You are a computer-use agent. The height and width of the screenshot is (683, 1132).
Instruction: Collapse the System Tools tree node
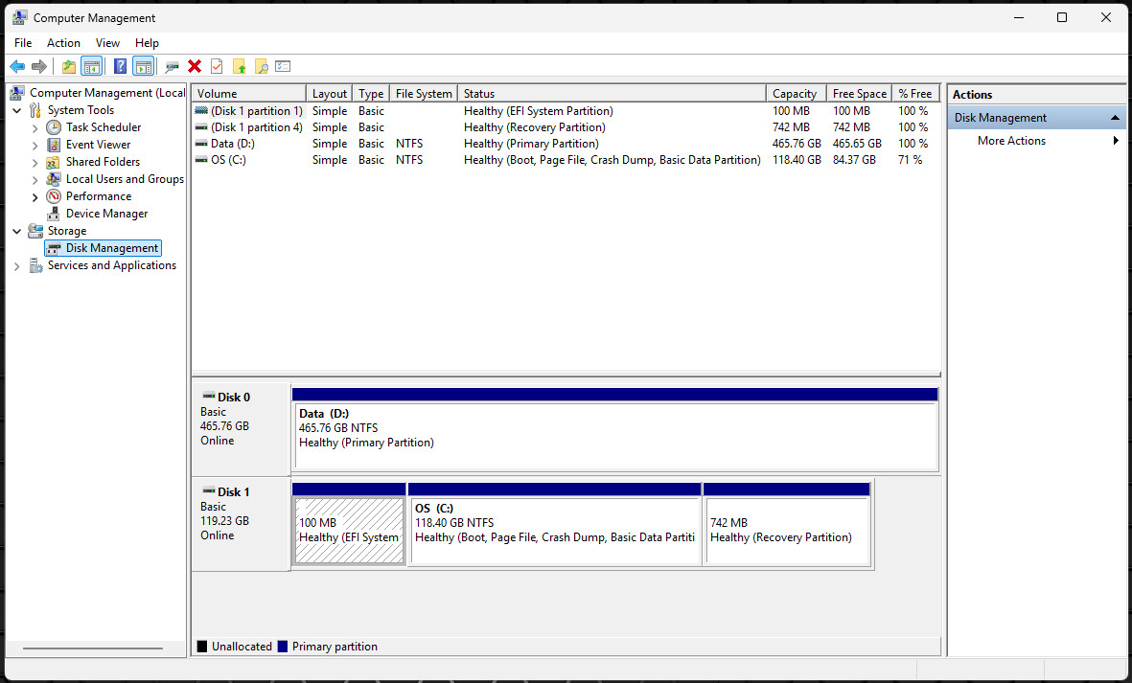17,110
